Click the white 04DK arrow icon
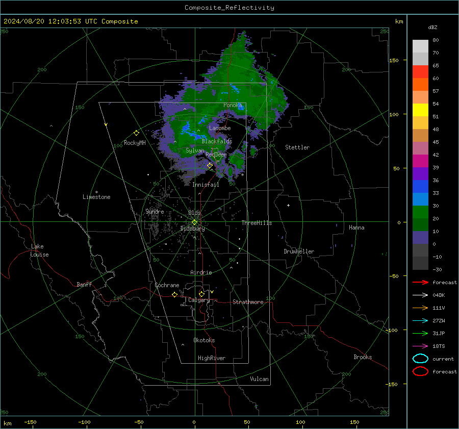 tap(420, 295)
